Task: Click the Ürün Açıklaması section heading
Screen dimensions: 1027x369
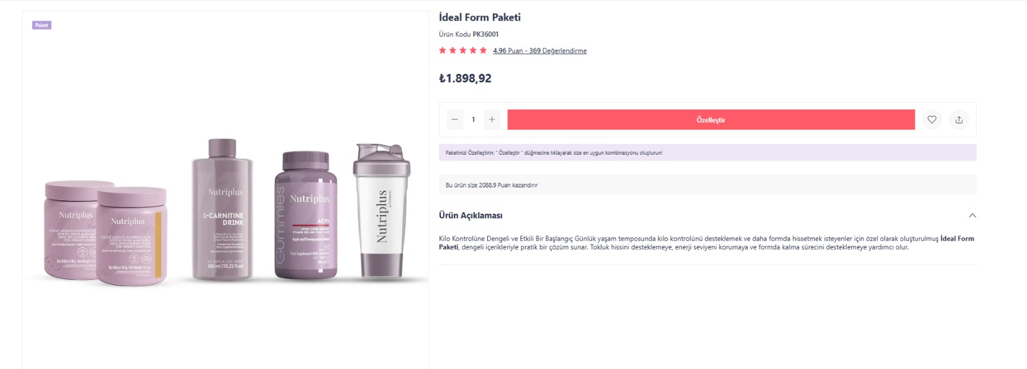Action: (470, 216)
